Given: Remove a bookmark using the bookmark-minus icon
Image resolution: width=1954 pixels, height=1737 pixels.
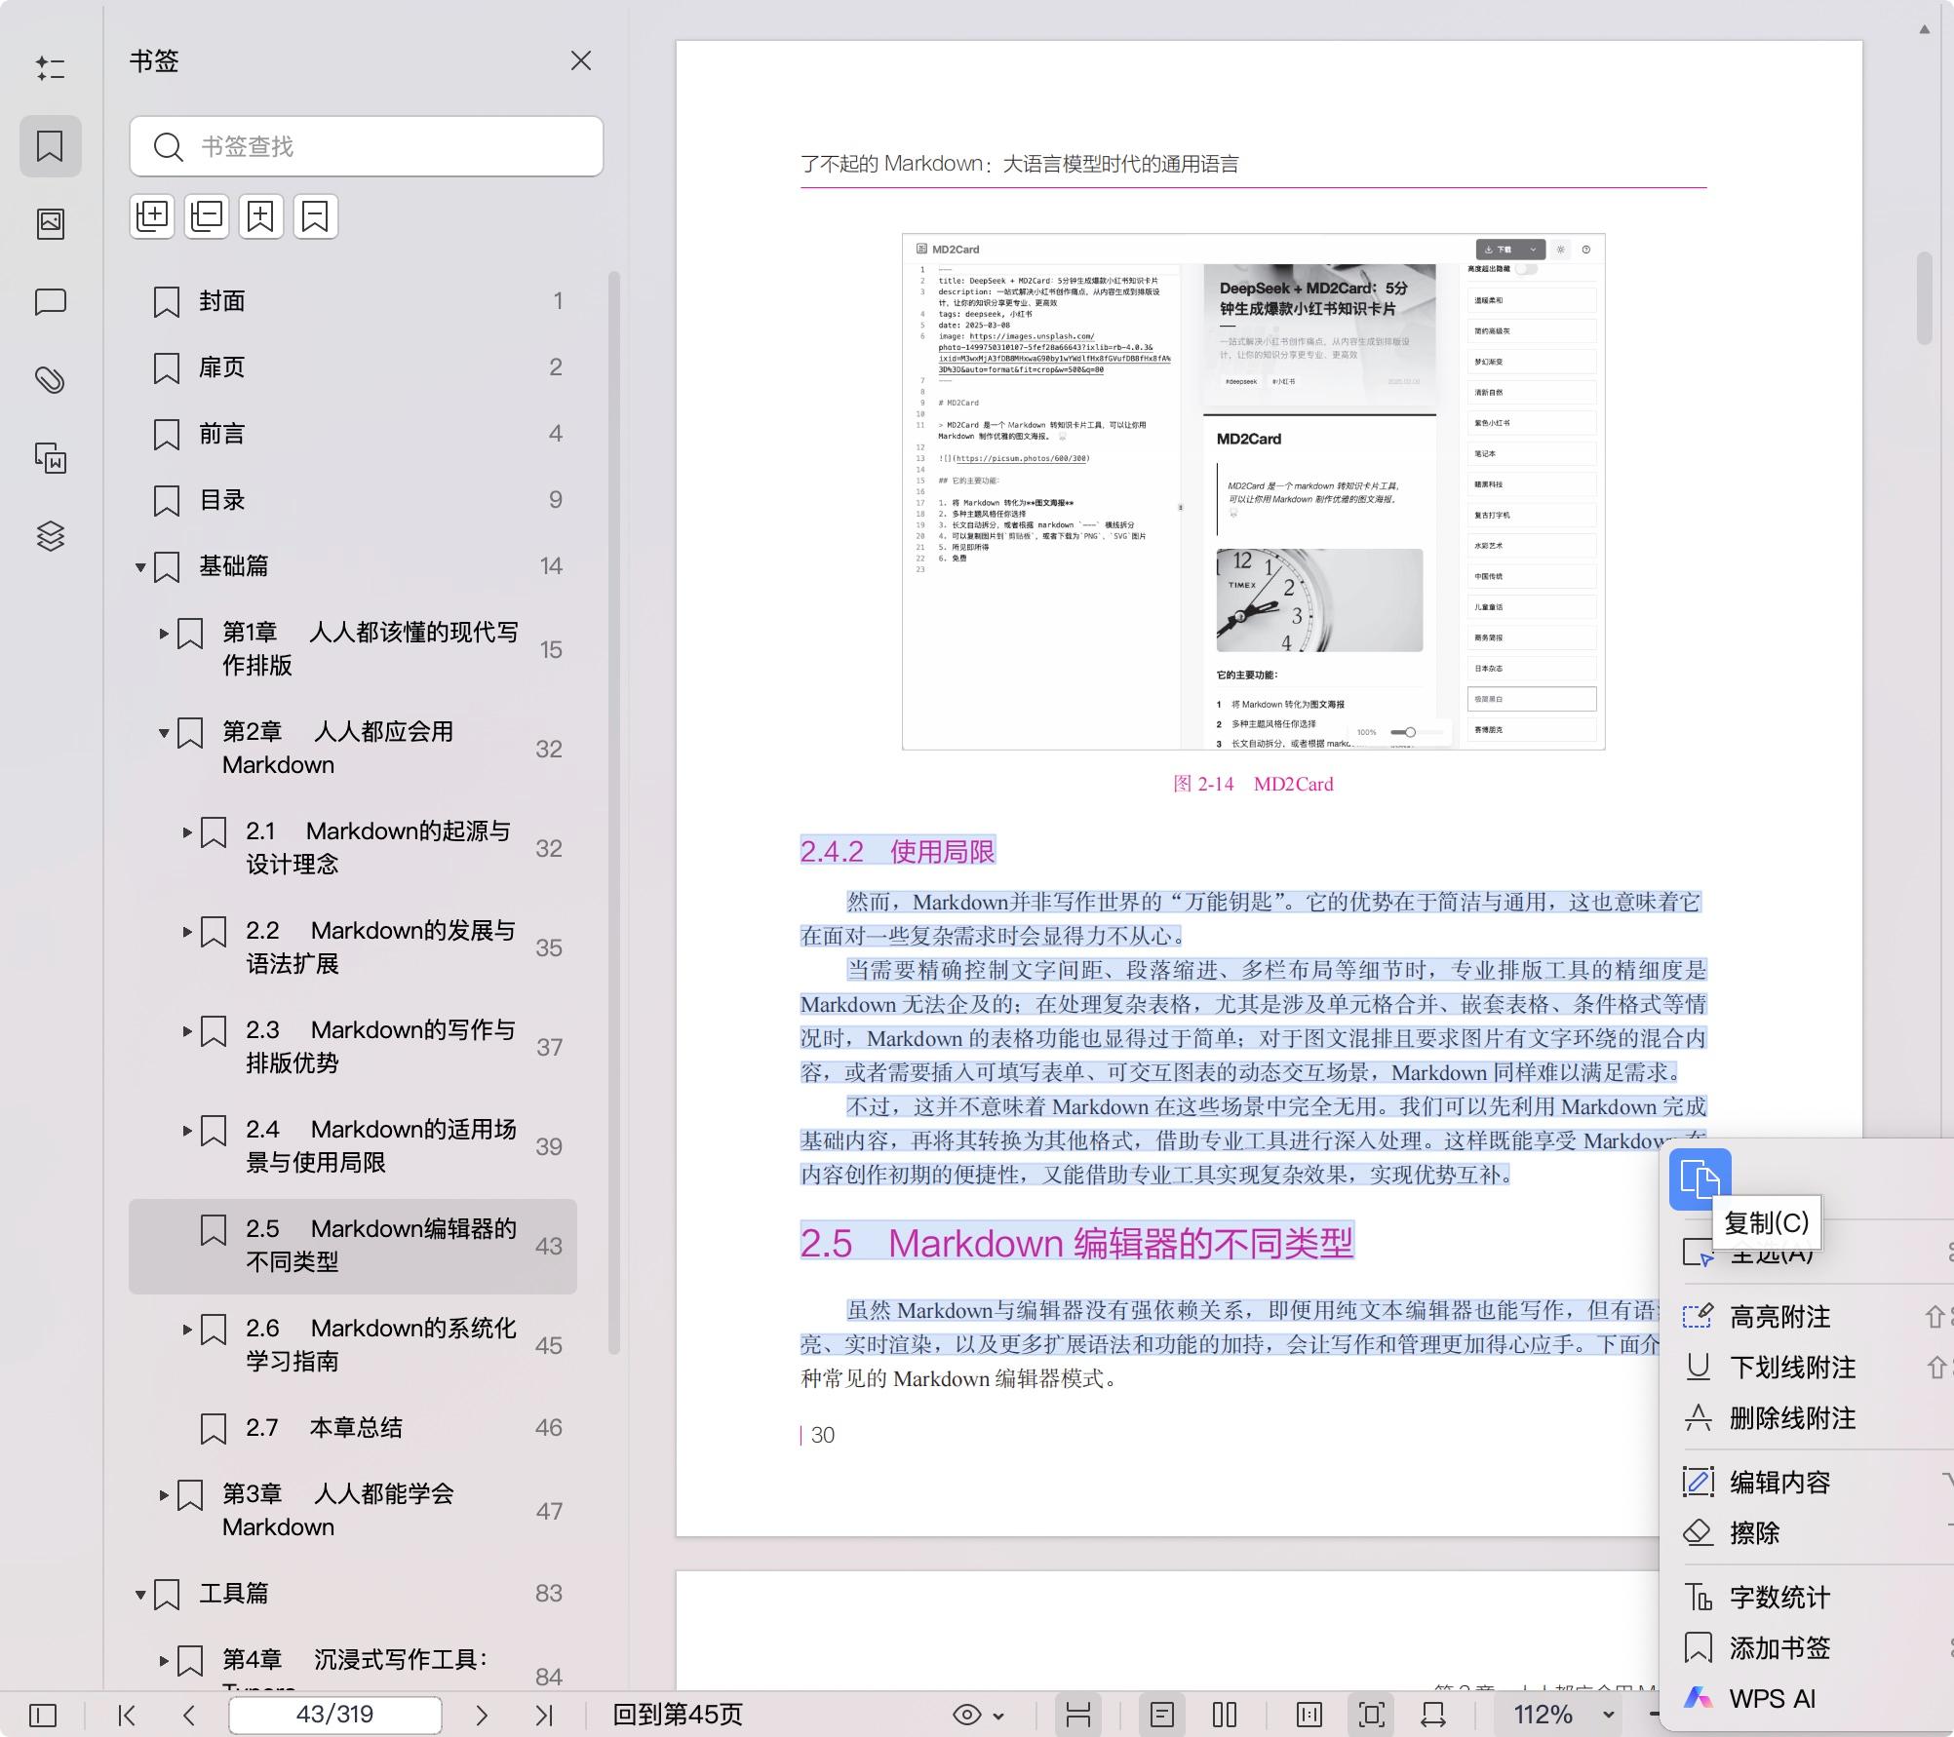Looking at the screenshot, I should point(314,215).
